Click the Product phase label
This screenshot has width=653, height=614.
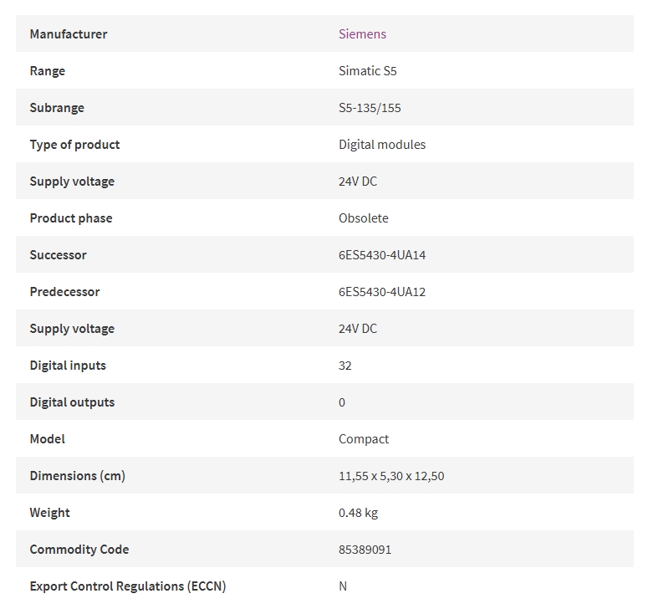tap(71, 217)
